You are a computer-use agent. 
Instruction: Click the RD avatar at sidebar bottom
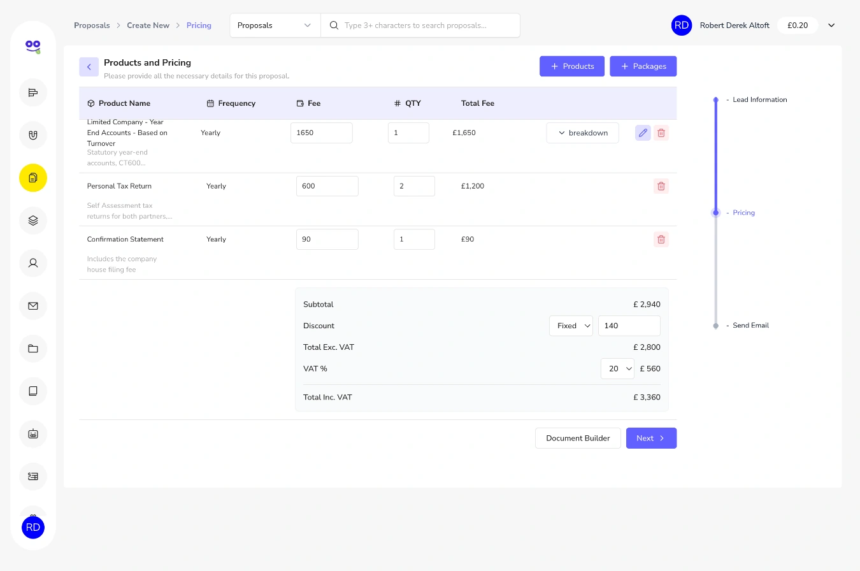33,528
